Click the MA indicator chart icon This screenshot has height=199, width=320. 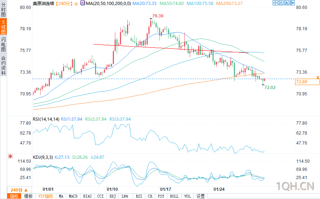tap(83, 3)
